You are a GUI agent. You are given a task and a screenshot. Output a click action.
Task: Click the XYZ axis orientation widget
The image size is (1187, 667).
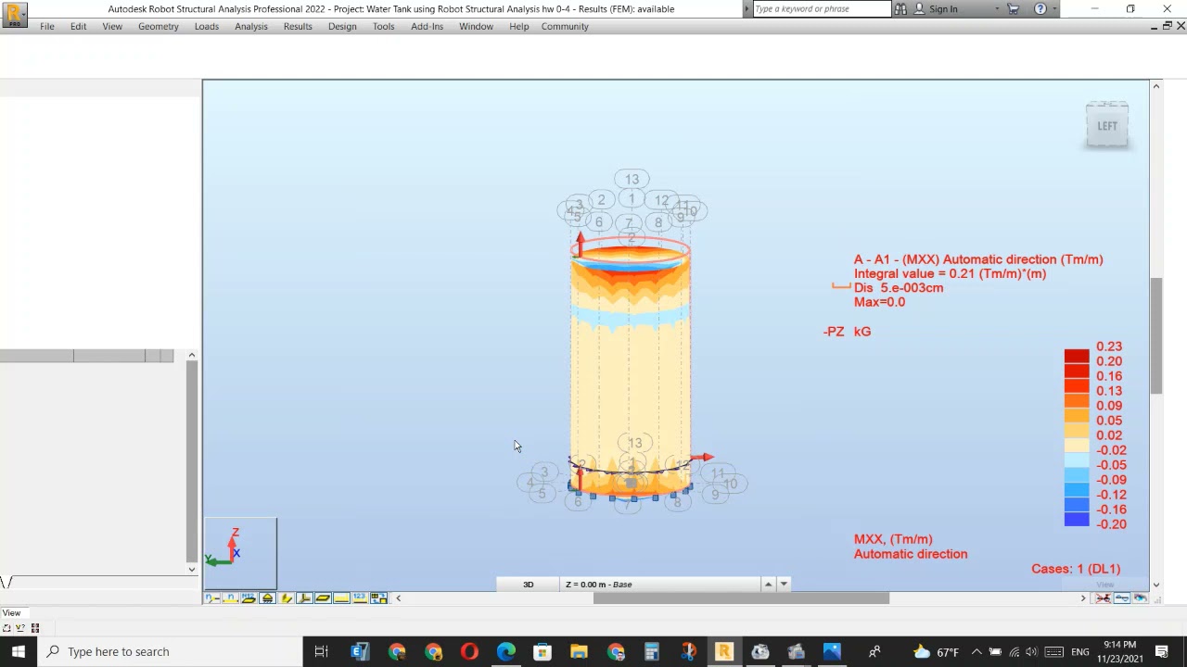240,553
